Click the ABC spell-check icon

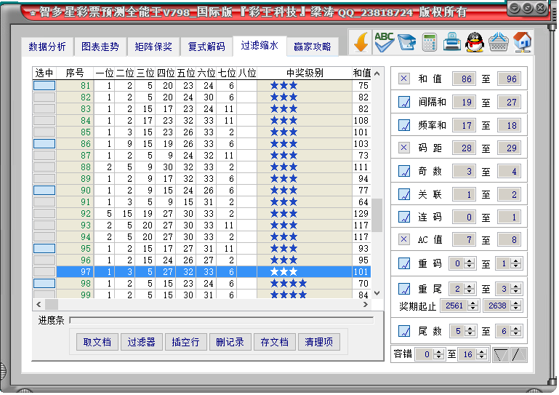click(x=384, y=42)
